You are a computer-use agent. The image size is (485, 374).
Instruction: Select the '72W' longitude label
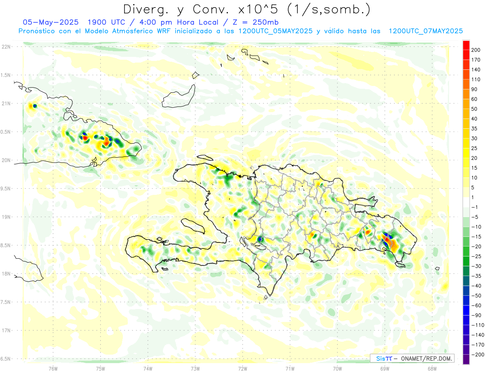pos(242,368)
